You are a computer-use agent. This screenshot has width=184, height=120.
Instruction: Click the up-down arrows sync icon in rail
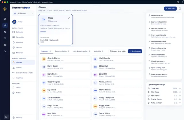[x=5, y=32]
